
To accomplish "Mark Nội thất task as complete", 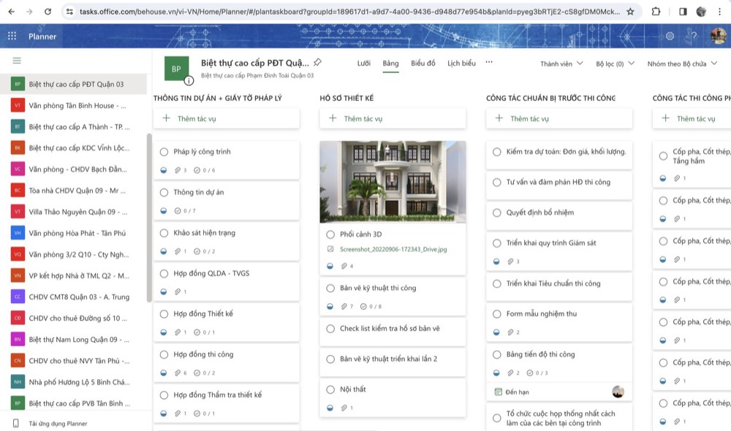I will coord(330,389).
